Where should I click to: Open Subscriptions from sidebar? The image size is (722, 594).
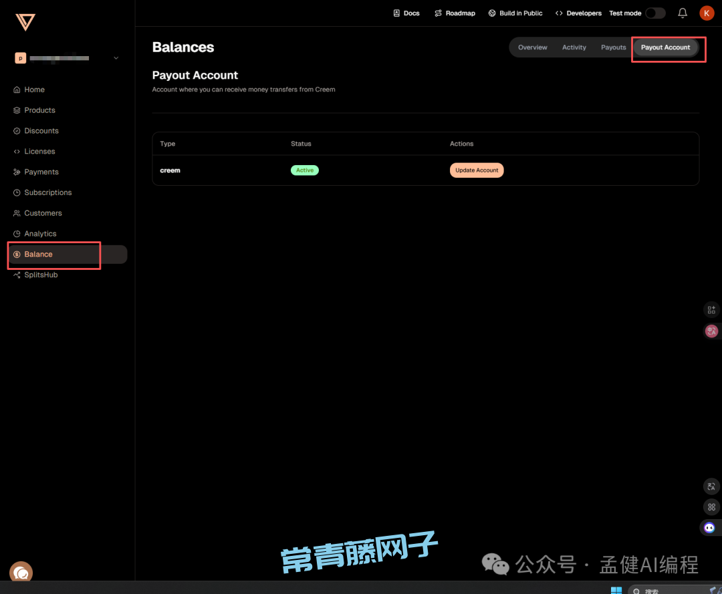pos(47,192)
